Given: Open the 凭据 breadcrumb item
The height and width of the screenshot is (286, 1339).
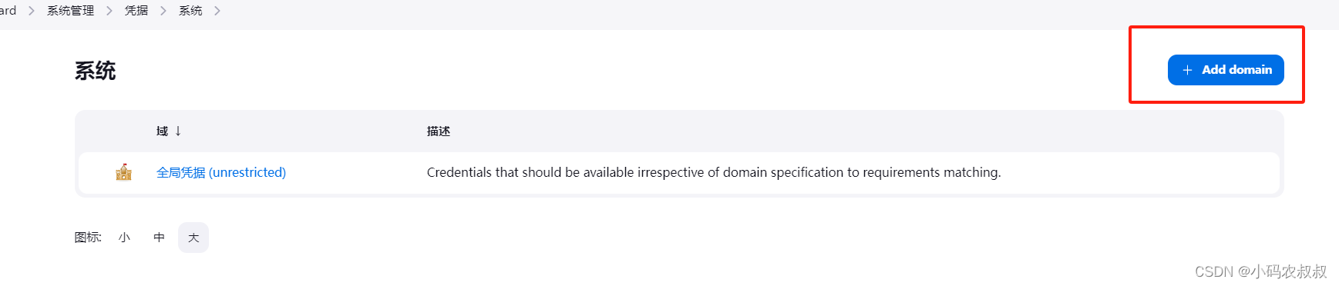Looking at the screenshot, I should pos(136,11).
